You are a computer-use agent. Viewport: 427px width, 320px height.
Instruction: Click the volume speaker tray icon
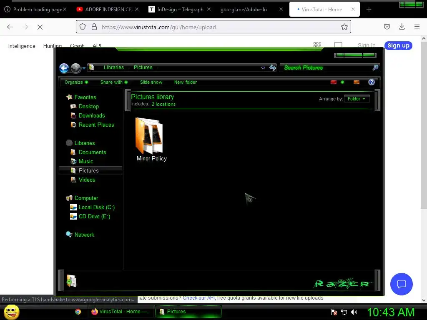pyautogui.click(x=354, y=312)
